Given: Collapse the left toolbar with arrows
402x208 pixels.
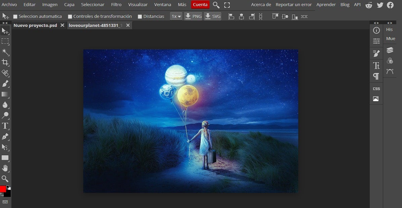Looking at the screenshot, I should point(5,23).
